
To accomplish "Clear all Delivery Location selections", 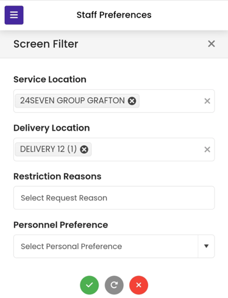I will 207,150.
